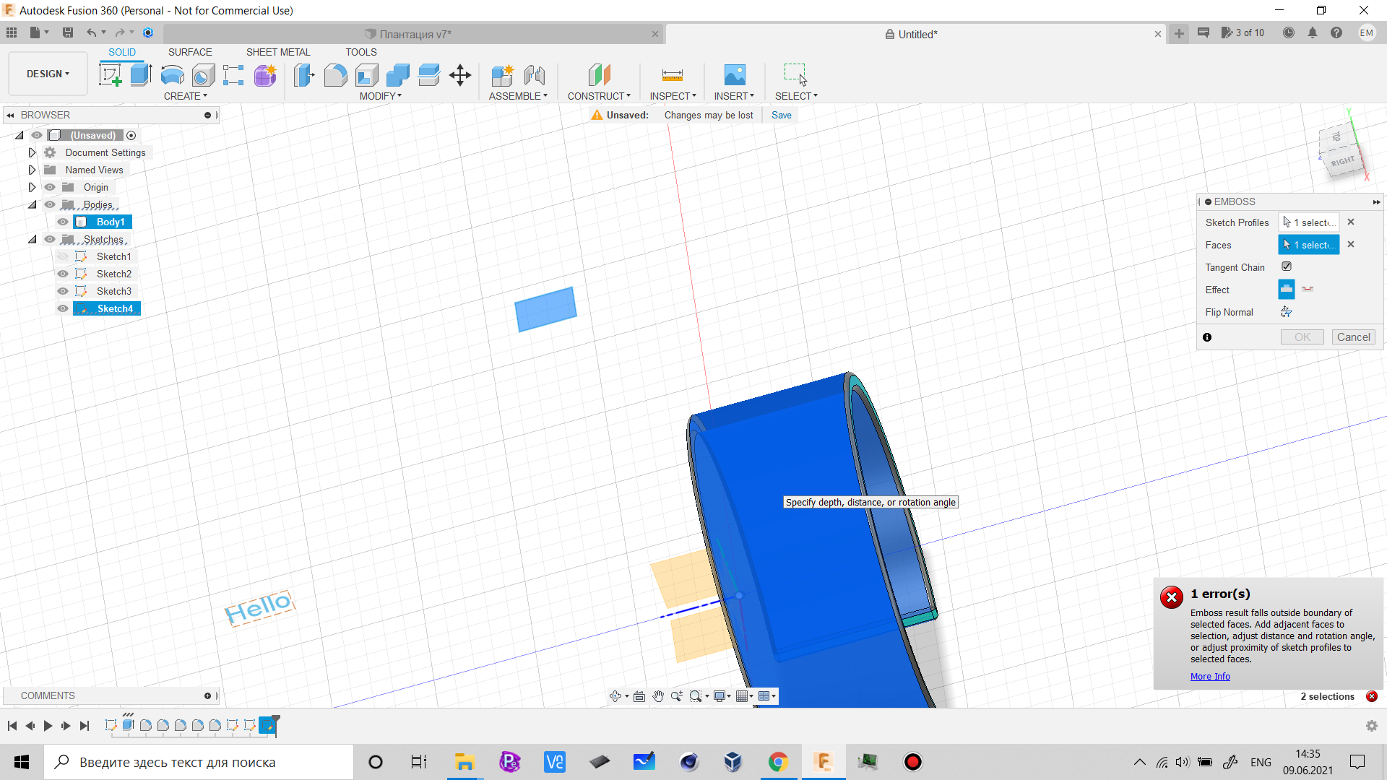Toggle visibility of the Origin folder
Viewport: 1387px width, 780px height.
pyautogui.click(x=50, y=187)
